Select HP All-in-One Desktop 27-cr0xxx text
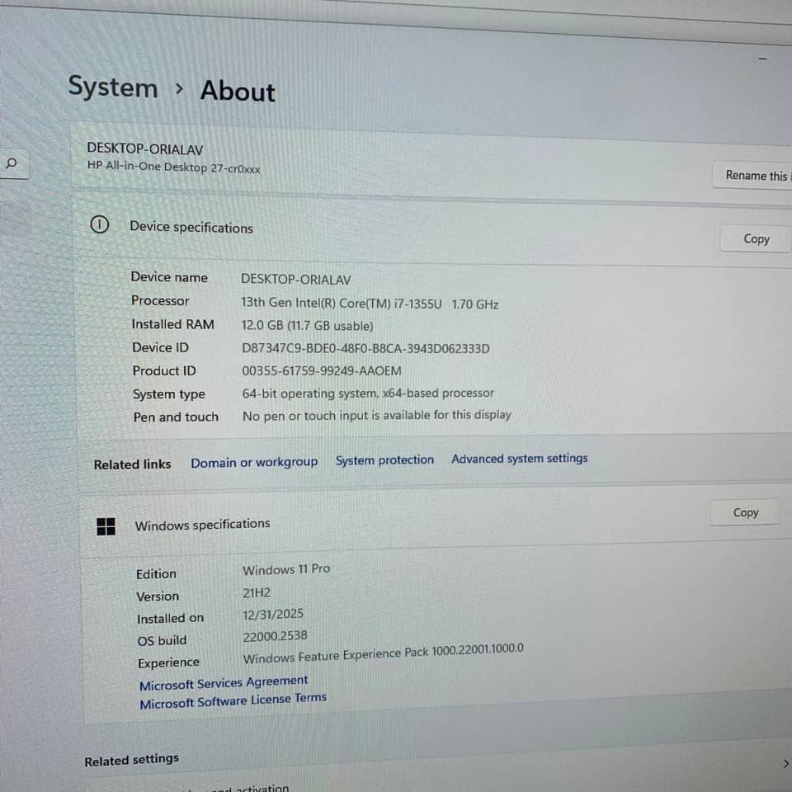792x792 pixels. (173, 167)
